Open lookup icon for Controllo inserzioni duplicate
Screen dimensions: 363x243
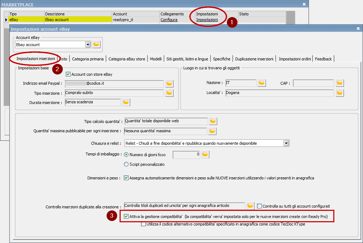click(x=250, y=206)
